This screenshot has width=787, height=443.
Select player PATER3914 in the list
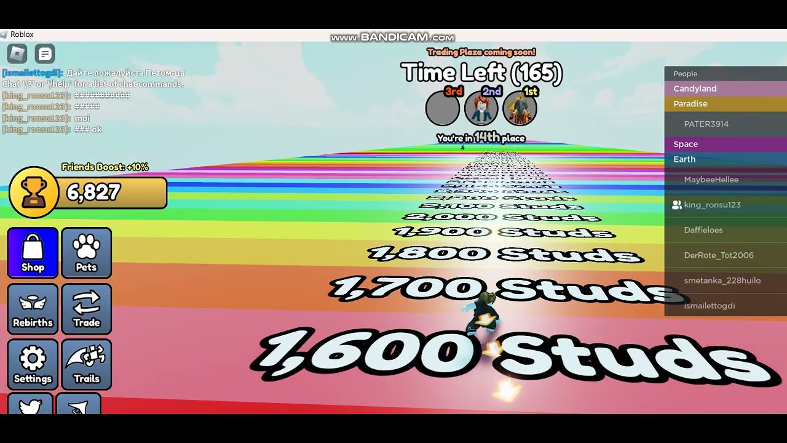tap(726, 124)
